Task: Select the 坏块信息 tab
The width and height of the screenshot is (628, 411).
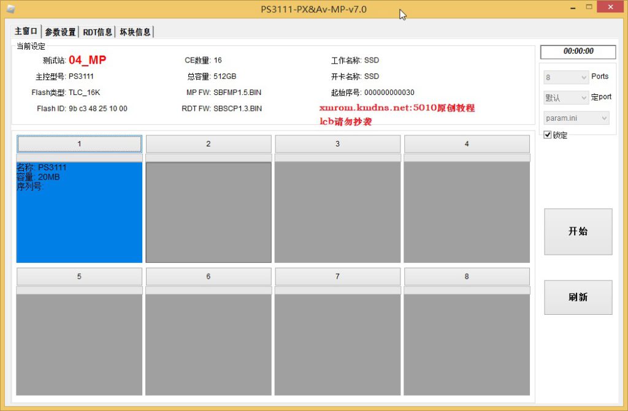Action: click(135, 32)
